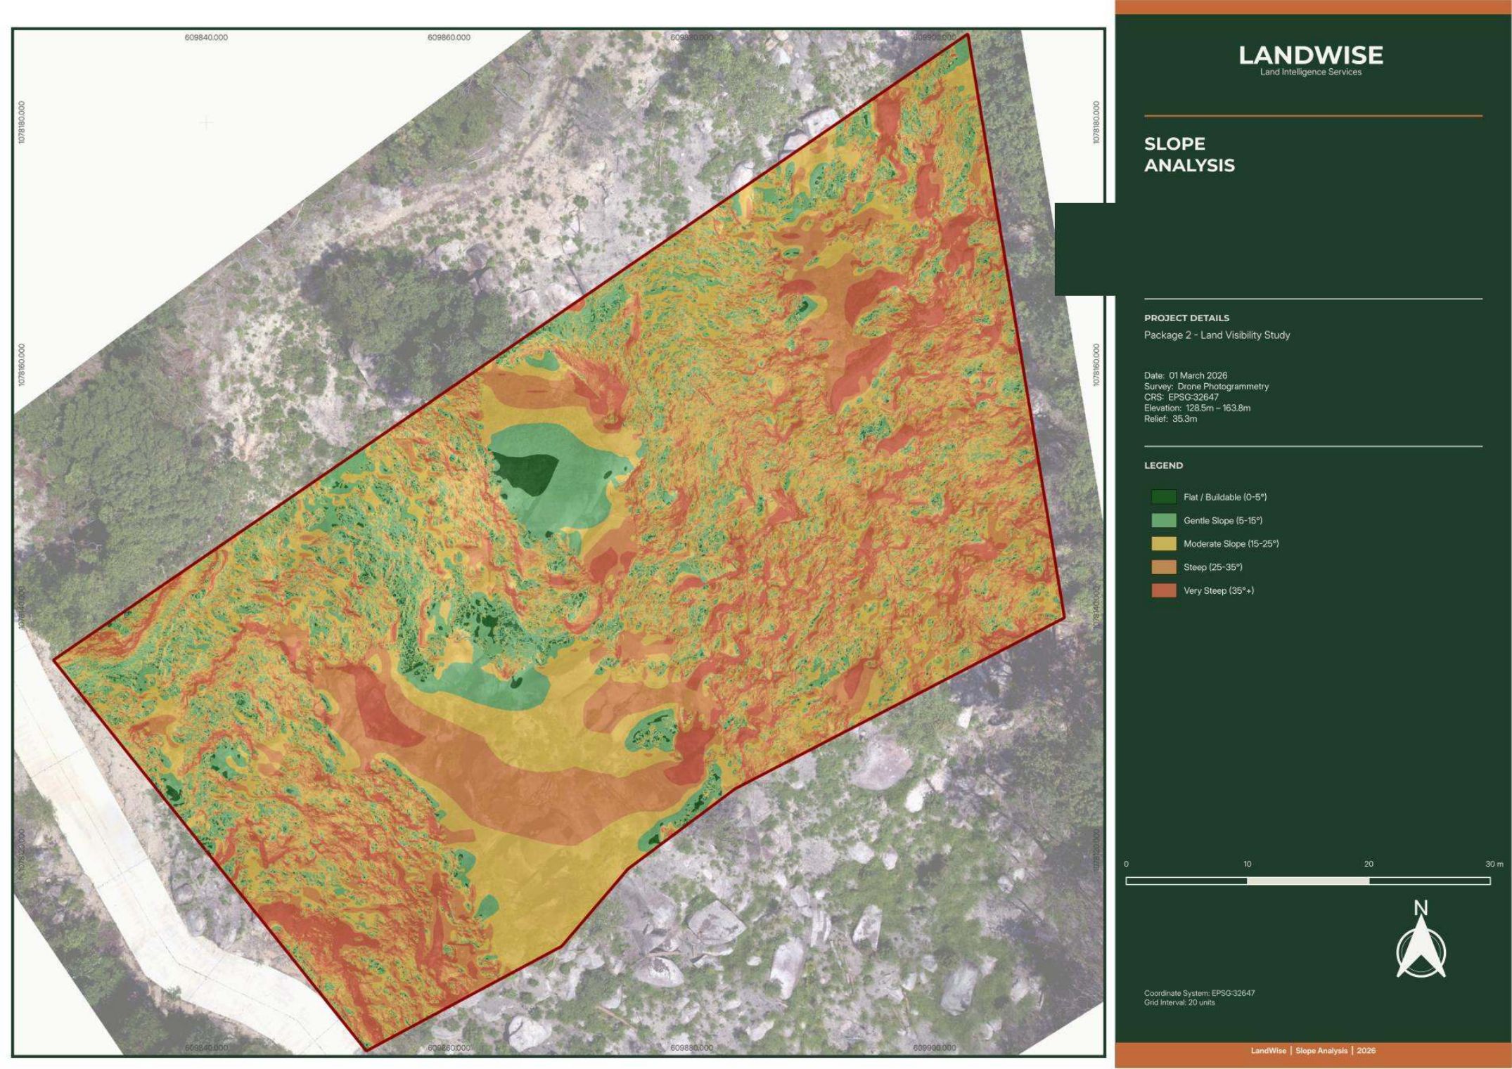The image size is (1512, 1069).
Task: Click 'Slope Analysis' in the footer bar
Action: pos(1321,1051)
